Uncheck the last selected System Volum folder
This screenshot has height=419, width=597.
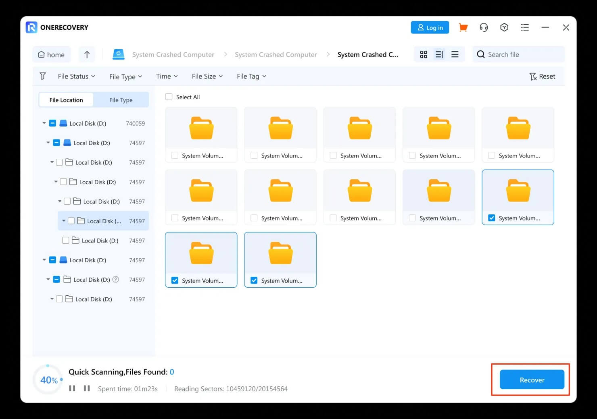coord(254,280)
